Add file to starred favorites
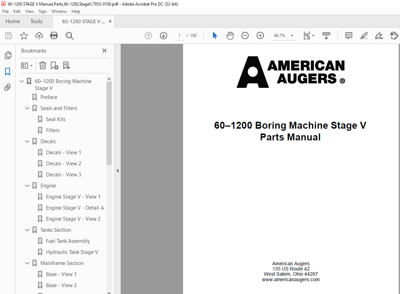Image resolution: width=400 pixels, height=294 pixels. pyautogui.click(x=24, y=36)
